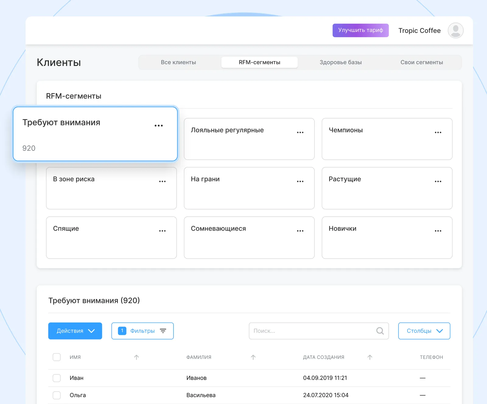Open three-dot menu on Требуют внимания card
The image size is (487, 404).
(x=159, y=126)
